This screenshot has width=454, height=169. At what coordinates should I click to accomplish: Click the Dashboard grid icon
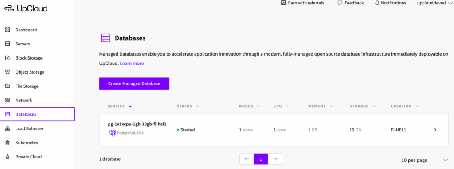[x=8, y=30]
